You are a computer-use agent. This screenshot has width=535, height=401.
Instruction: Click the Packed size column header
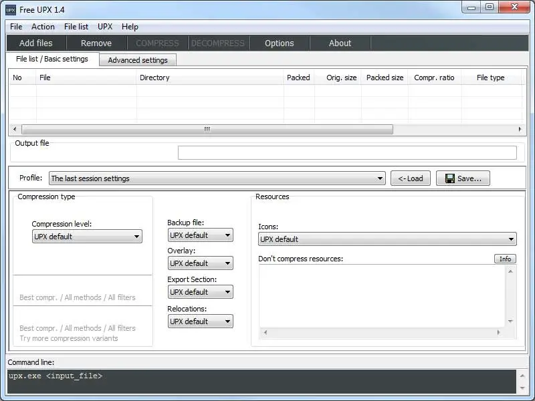[x=385, y=78]
